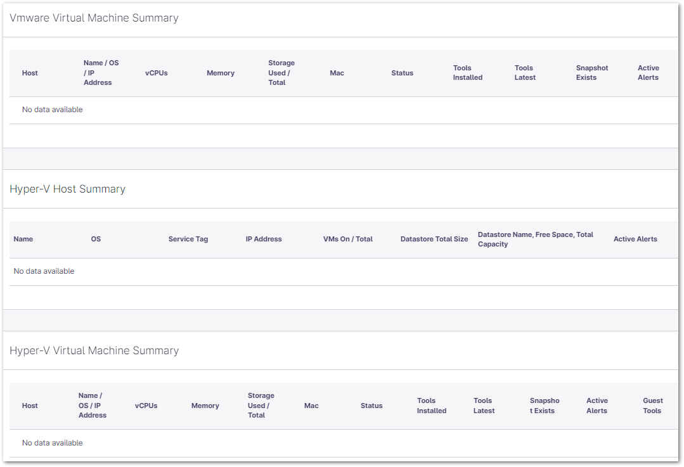Sort Hyper-V hosts by Name column
This screenshot has height=467, width=684.
click(23, 239)
